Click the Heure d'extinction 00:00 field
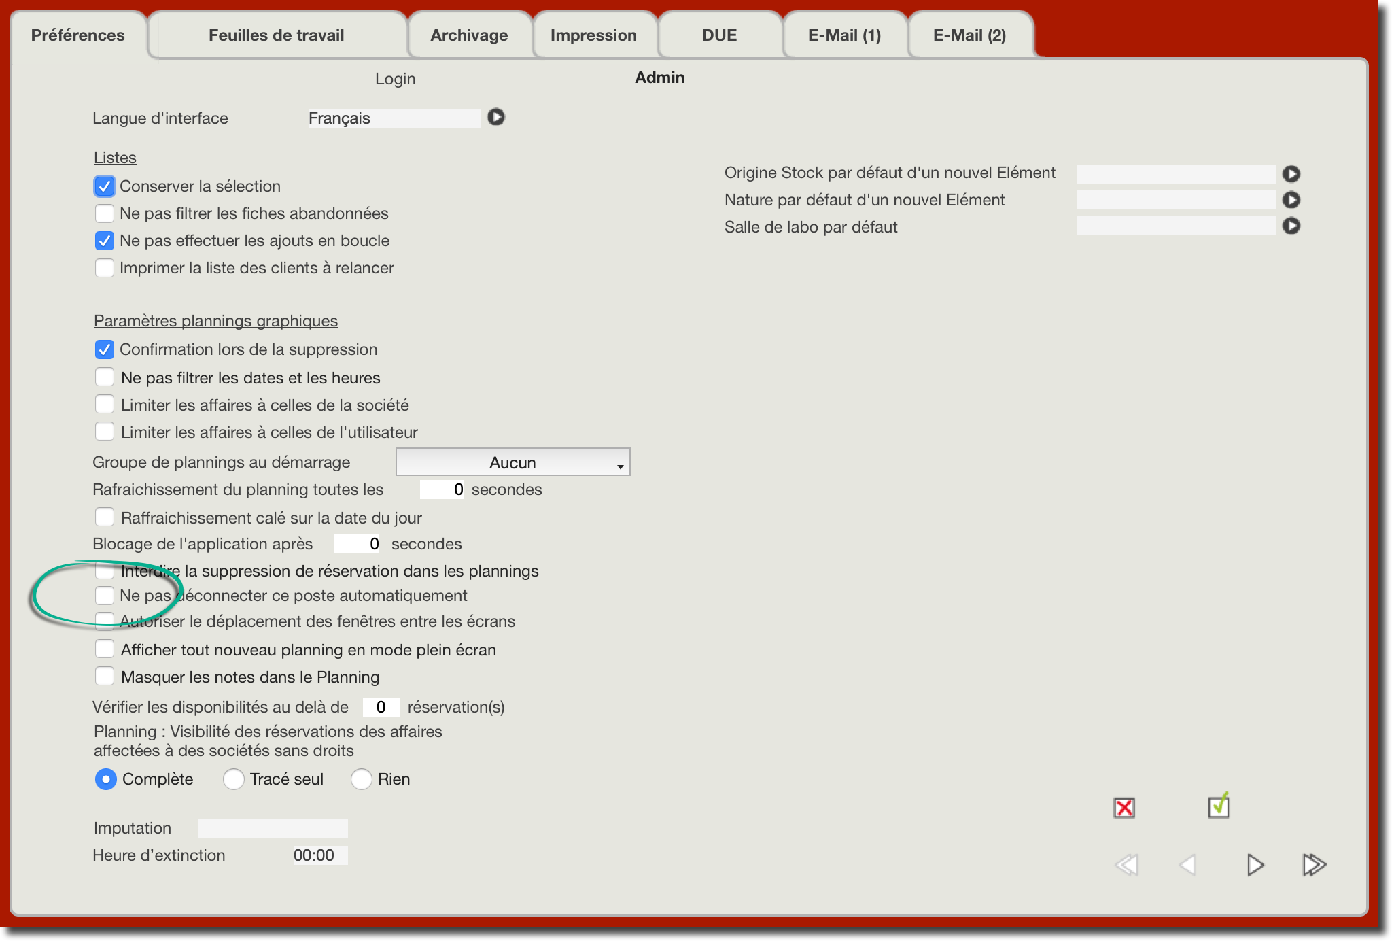 click(320, 855)
